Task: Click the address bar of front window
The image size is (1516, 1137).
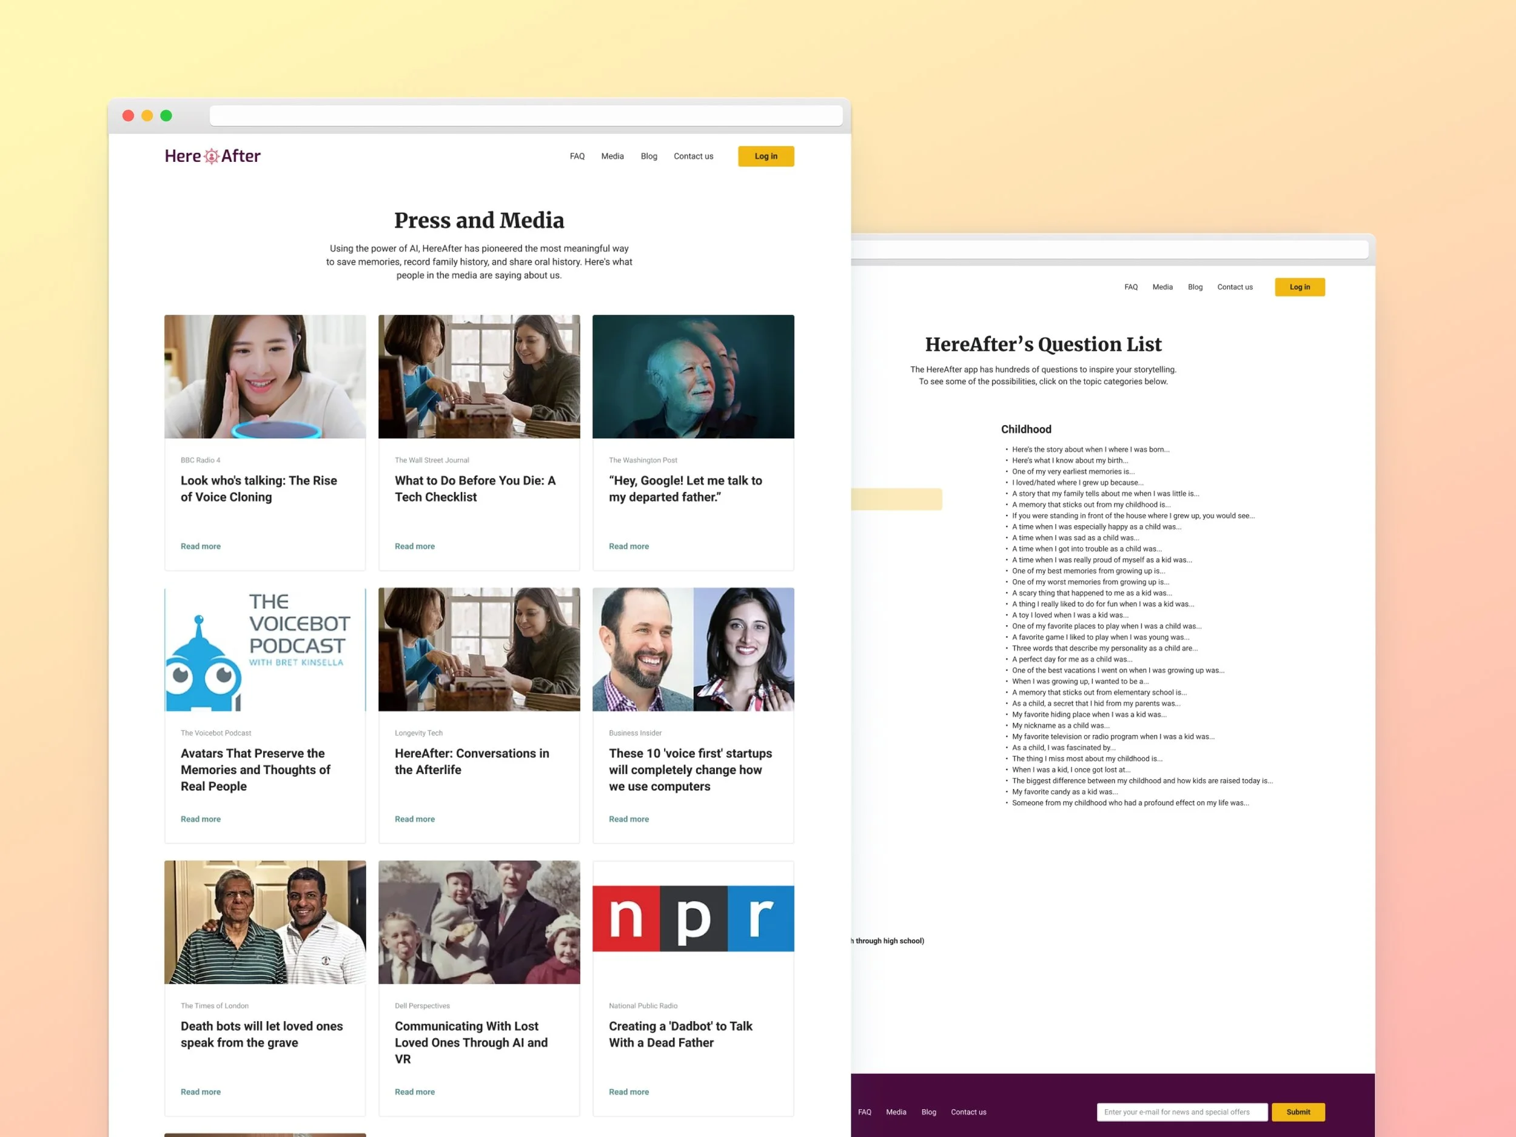Action: [526, 116]
